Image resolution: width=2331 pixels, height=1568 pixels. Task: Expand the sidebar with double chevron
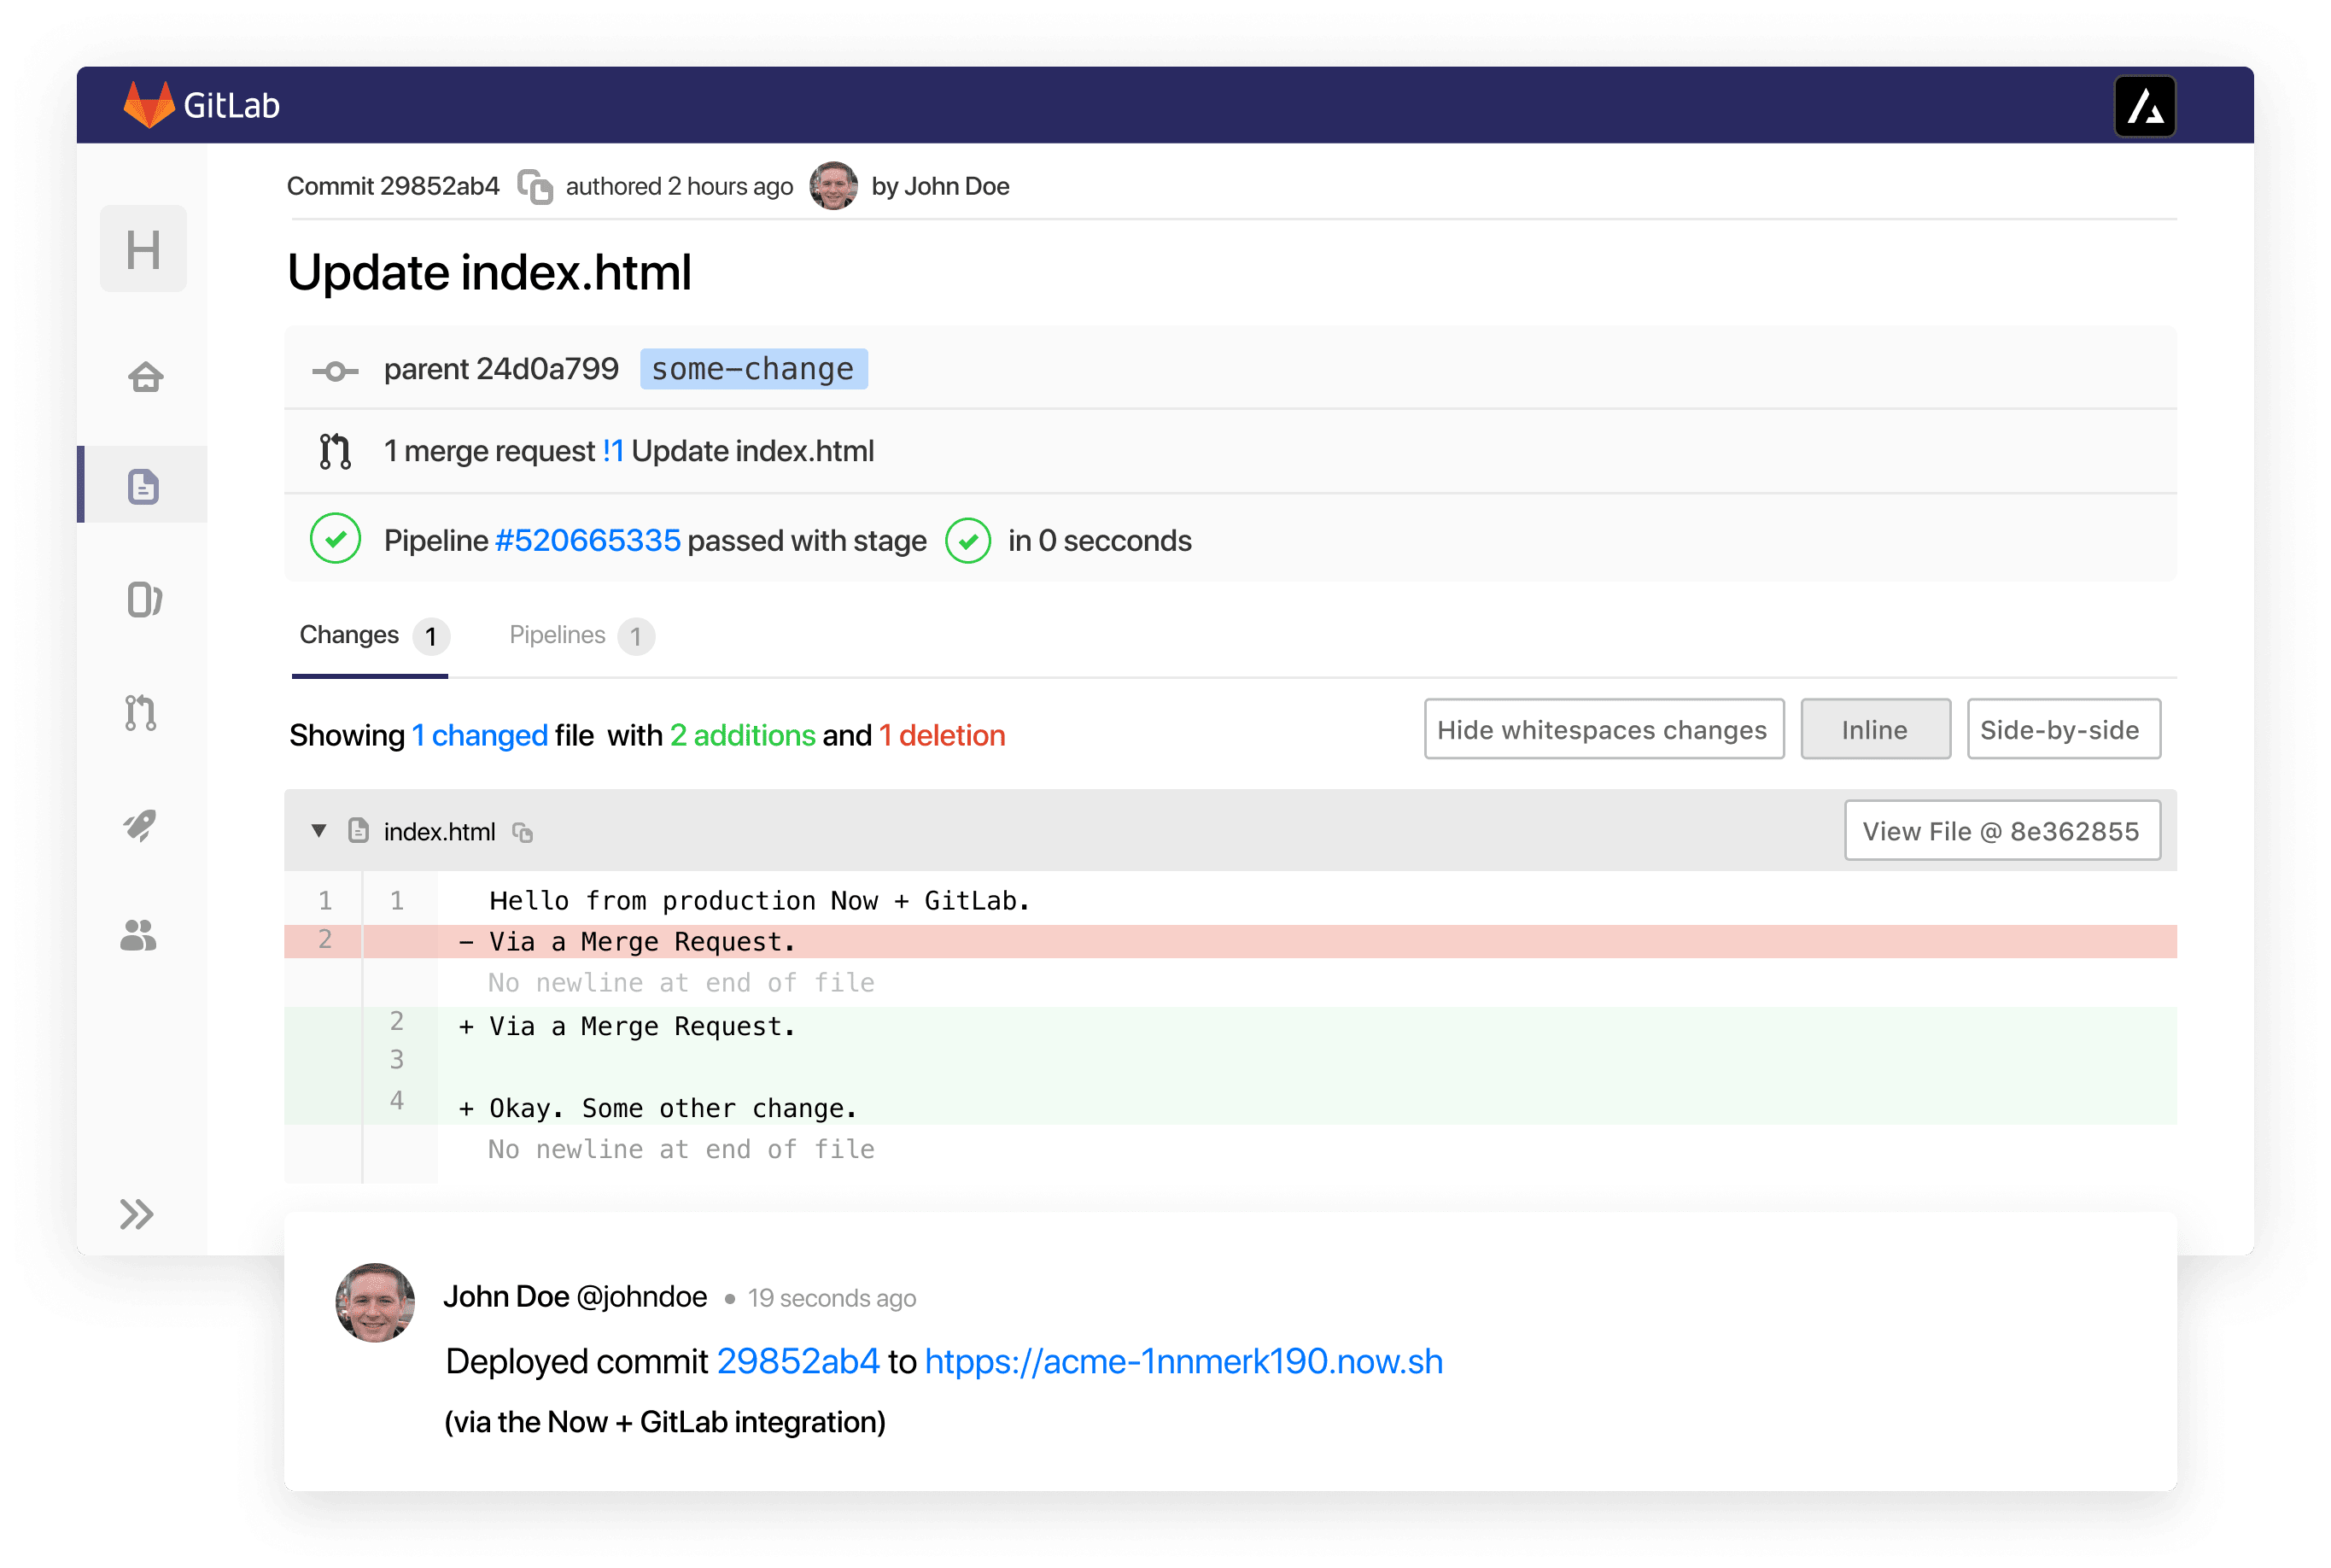[137, 1214]
